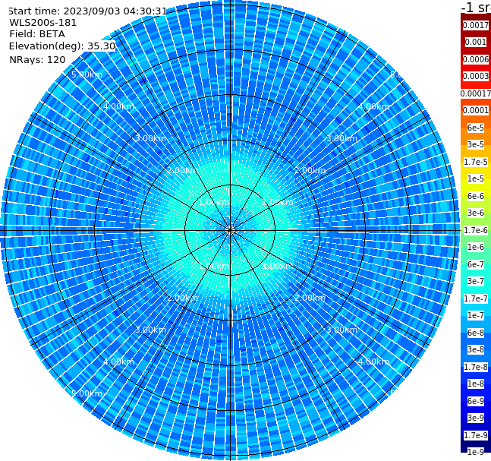Click the '6e-9' colorbar value
491x461 pixels.
coord(476,401)
